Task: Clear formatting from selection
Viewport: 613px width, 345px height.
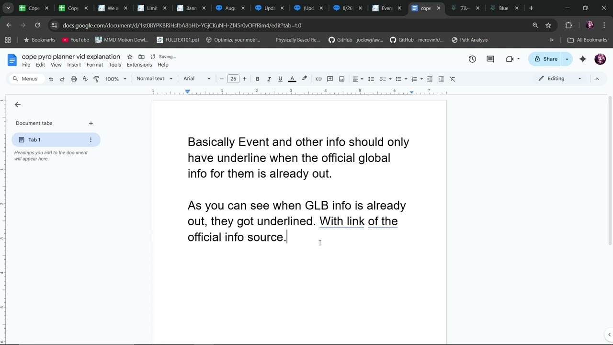Action: coord(453,79)
